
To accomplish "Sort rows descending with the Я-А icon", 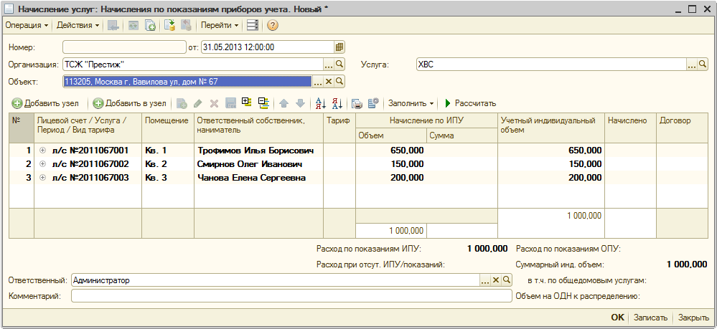I will (337, 103).
